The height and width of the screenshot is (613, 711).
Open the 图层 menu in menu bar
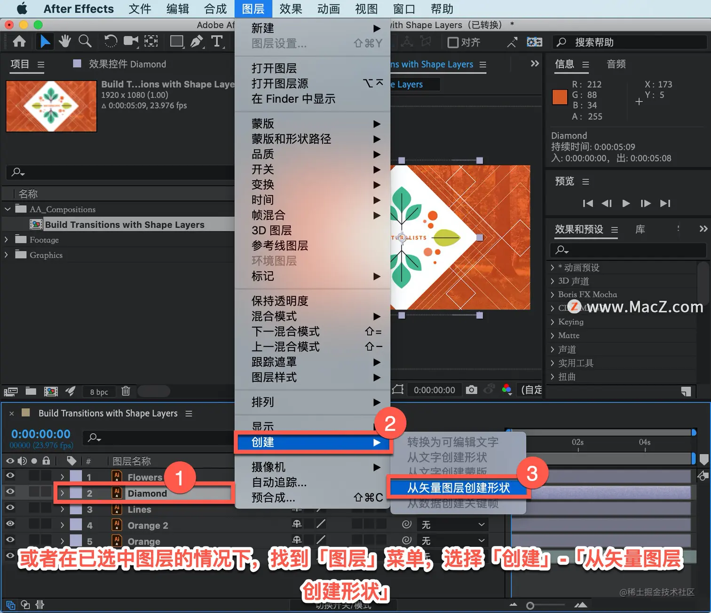pos(253,9)
